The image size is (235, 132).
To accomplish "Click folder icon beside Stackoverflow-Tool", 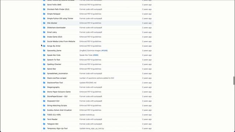I will tap(44, 82).
